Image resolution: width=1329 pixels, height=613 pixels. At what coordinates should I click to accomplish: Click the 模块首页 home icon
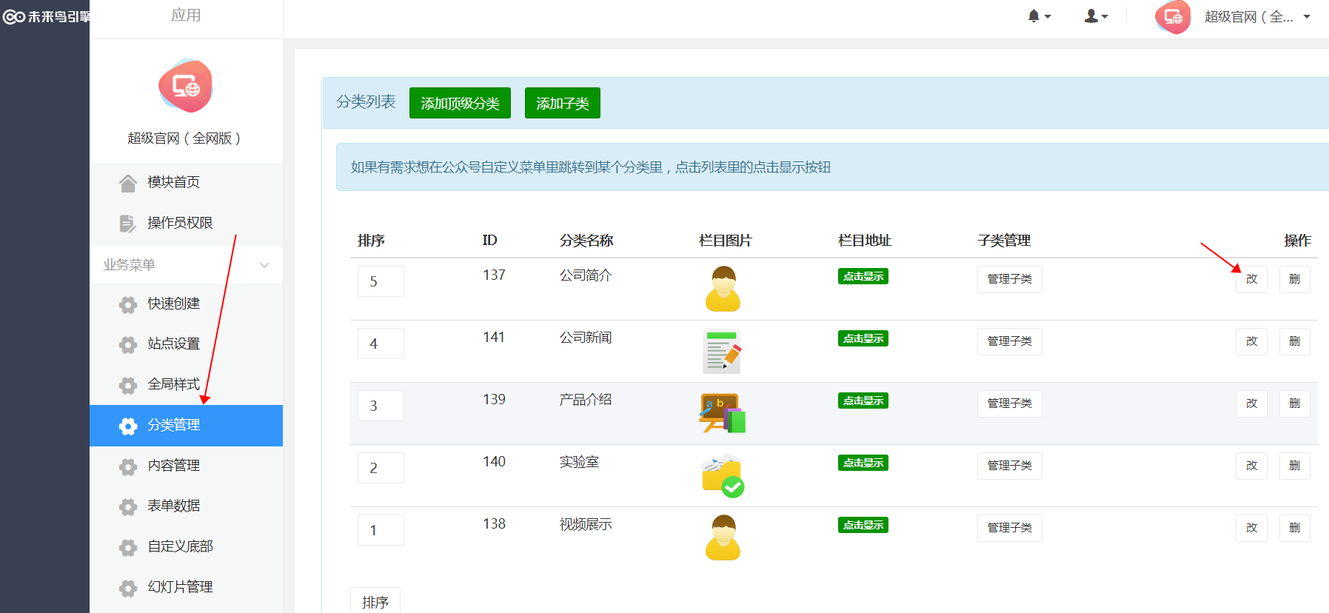click(x=128, y=183)
